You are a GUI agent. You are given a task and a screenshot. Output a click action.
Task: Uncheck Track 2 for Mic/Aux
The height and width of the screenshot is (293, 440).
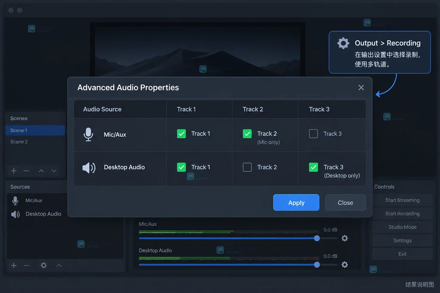click(x=247, y=133)
